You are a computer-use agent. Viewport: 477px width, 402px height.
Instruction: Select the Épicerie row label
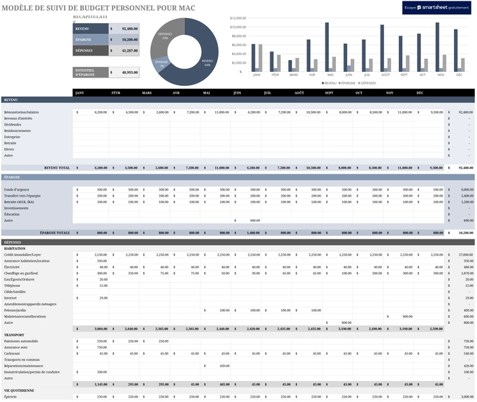click(x=10, y=397)
